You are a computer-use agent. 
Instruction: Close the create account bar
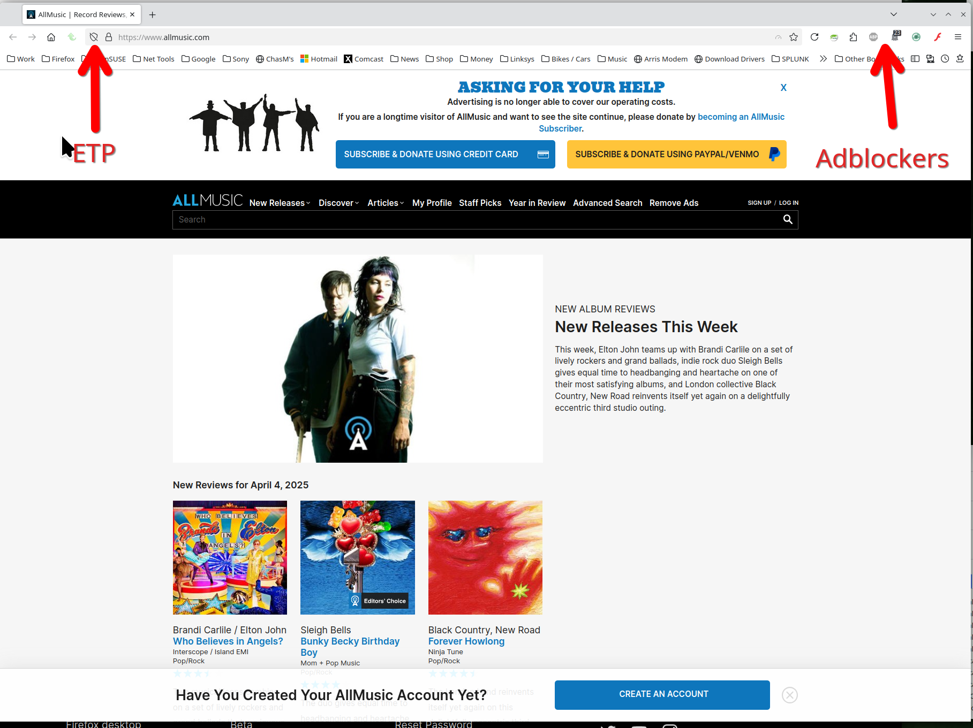click(x=790, y=695)
